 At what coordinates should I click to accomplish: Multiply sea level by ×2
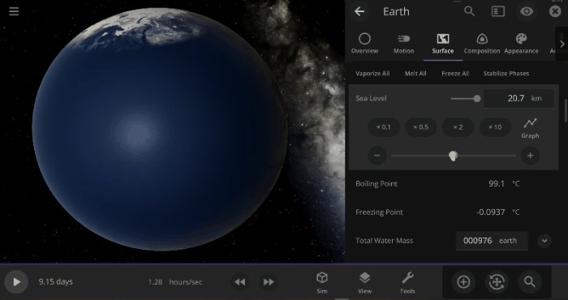tap(458, 127)
